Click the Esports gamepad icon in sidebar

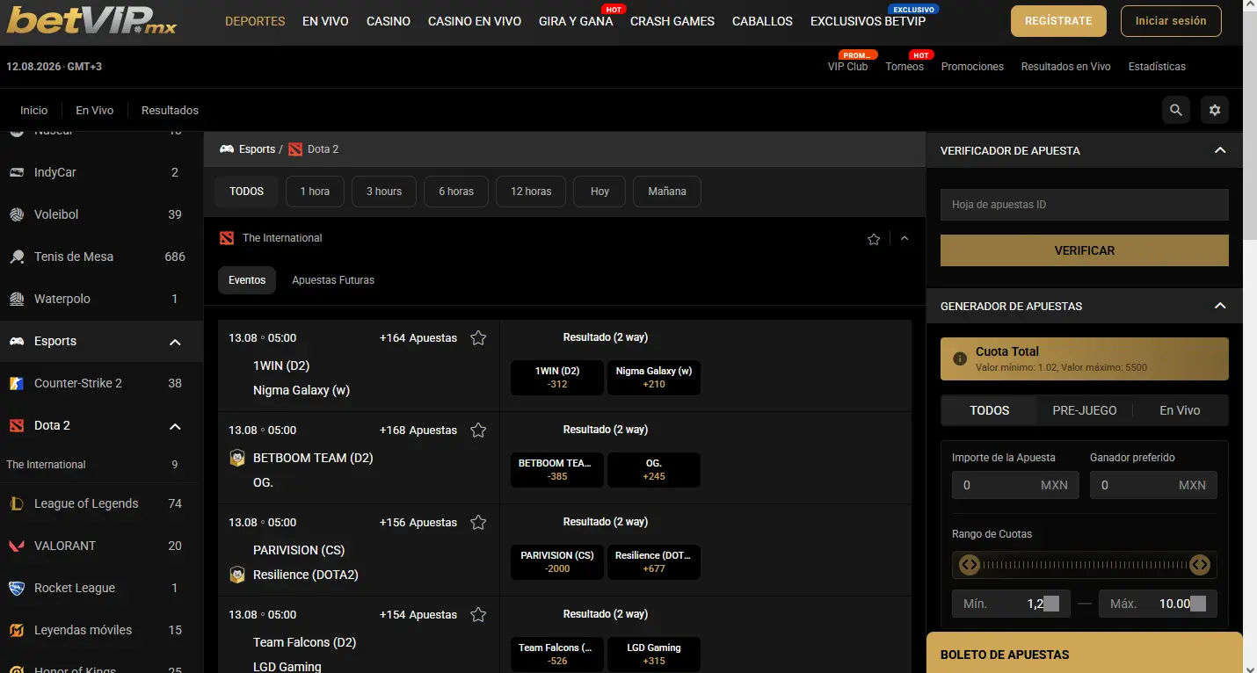point(17,341)
